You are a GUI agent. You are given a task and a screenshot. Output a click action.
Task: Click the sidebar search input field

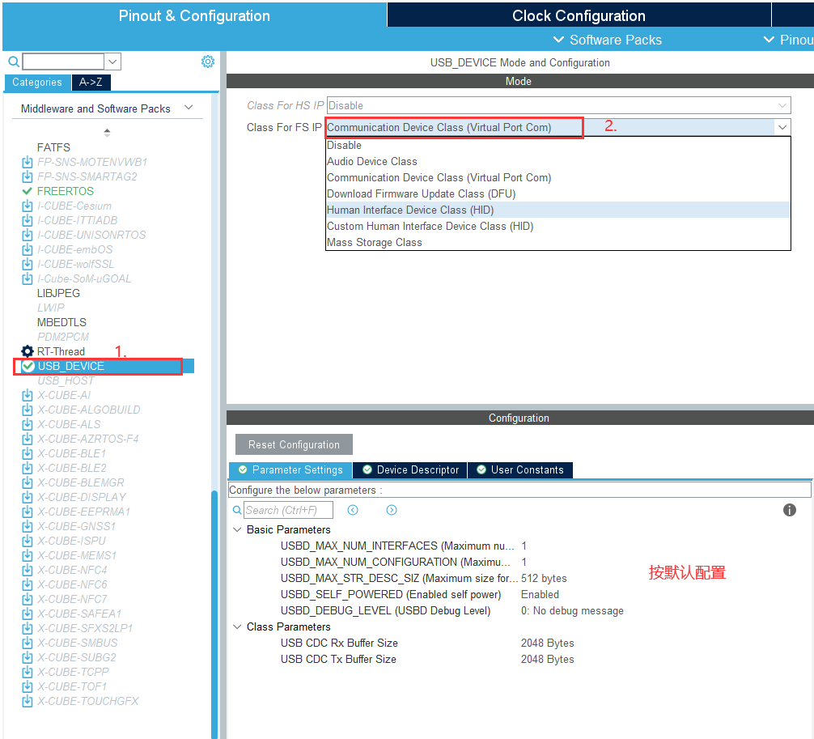(x=63, y=62)
